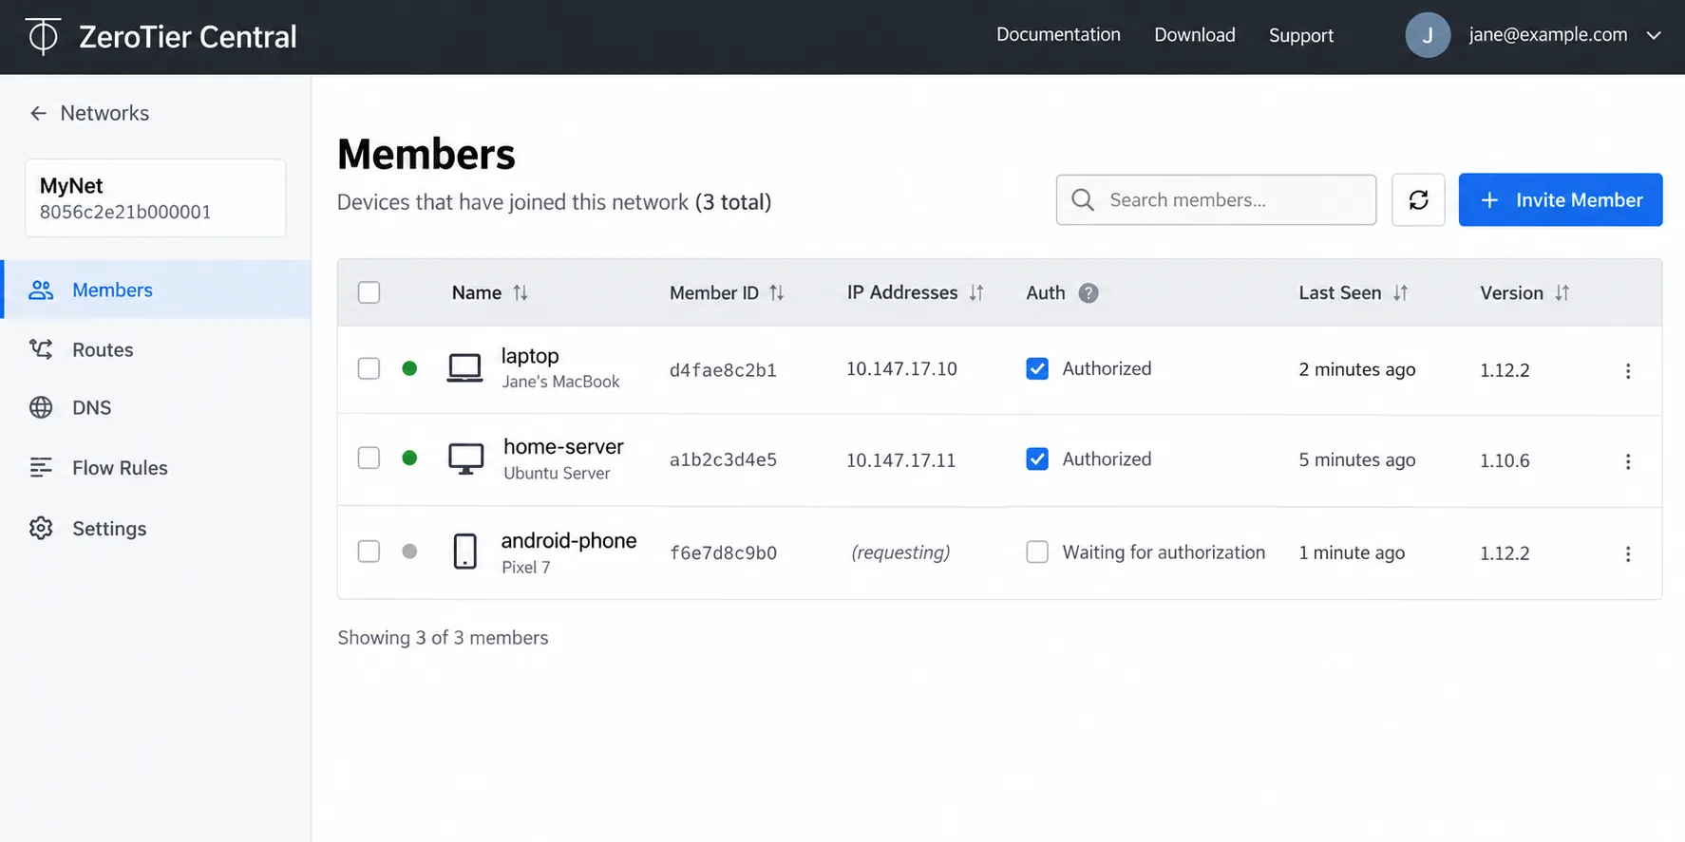Screen dimensions: 1685x842
Task: Toggle the select-all members checkbox
Action: 369,292
